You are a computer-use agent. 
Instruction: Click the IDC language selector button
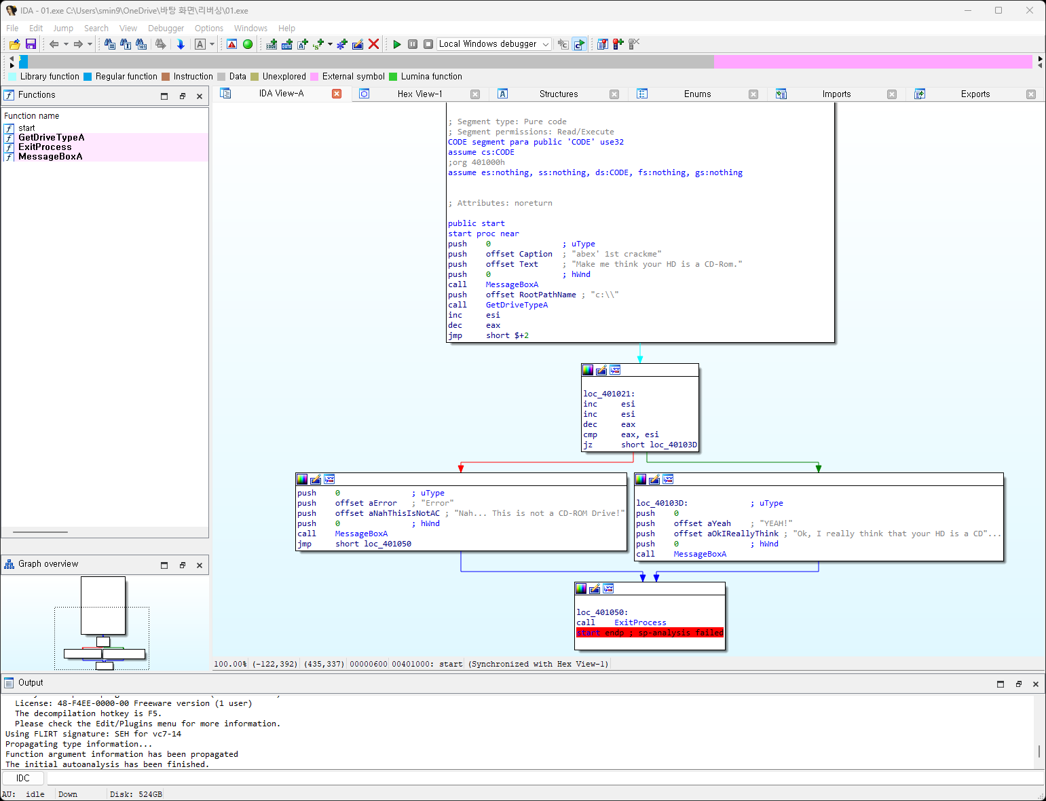point(23,778)
